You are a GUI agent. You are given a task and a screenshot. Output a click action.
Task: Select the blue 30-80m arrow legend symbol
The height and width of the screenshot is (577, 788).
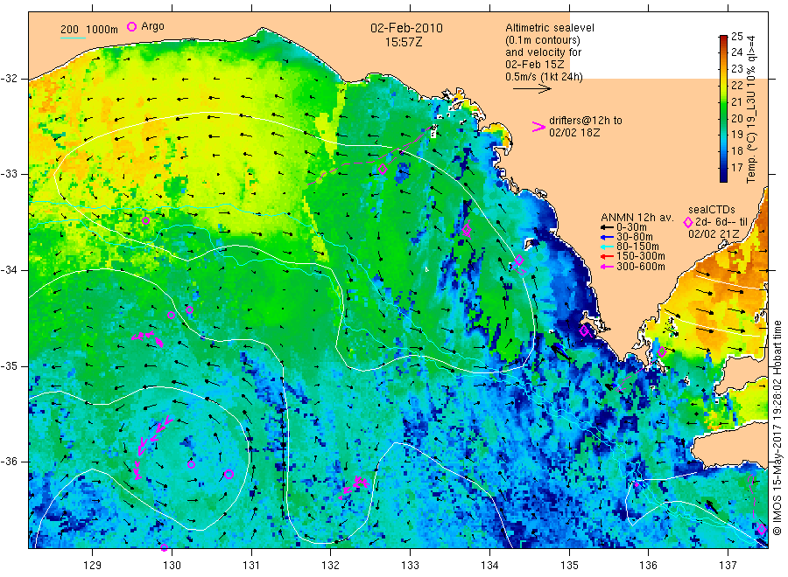tap(607, 237)
